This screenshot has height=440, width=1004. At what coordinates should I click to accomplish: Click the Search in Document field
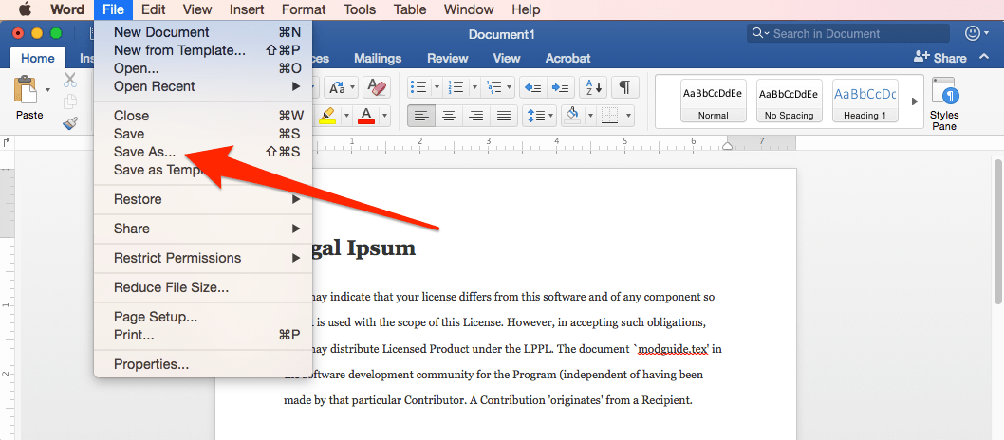pyautogui.click(x=854, y=33)
